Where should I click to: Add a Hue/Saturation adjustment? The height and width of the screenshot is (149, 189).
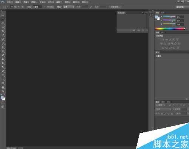pyautogui.click(x=161, y=44)
